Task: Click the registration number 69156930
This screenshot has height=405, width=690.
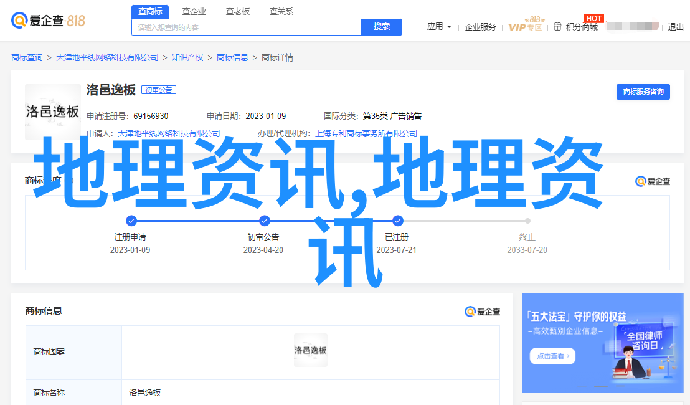Action: tap(151, 117)
